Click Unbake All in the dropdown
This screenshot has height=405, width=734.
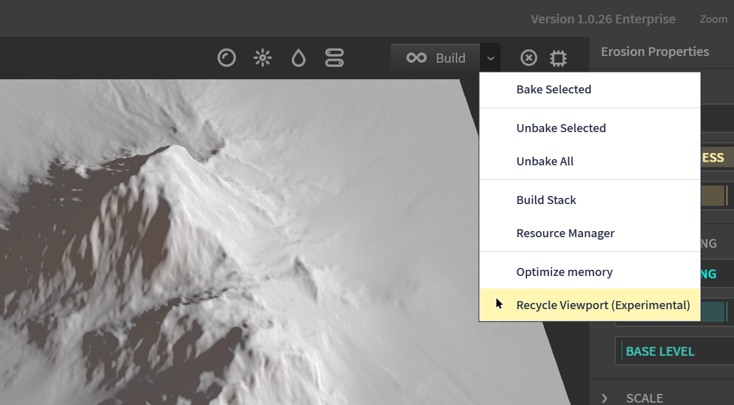(545, 162)
